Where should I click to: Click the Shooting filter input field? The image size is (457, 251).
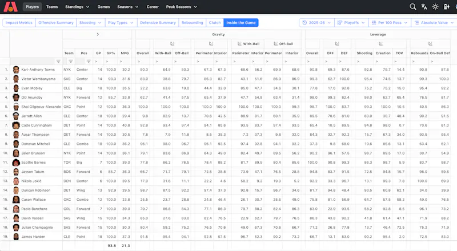(x=364, y=62)
